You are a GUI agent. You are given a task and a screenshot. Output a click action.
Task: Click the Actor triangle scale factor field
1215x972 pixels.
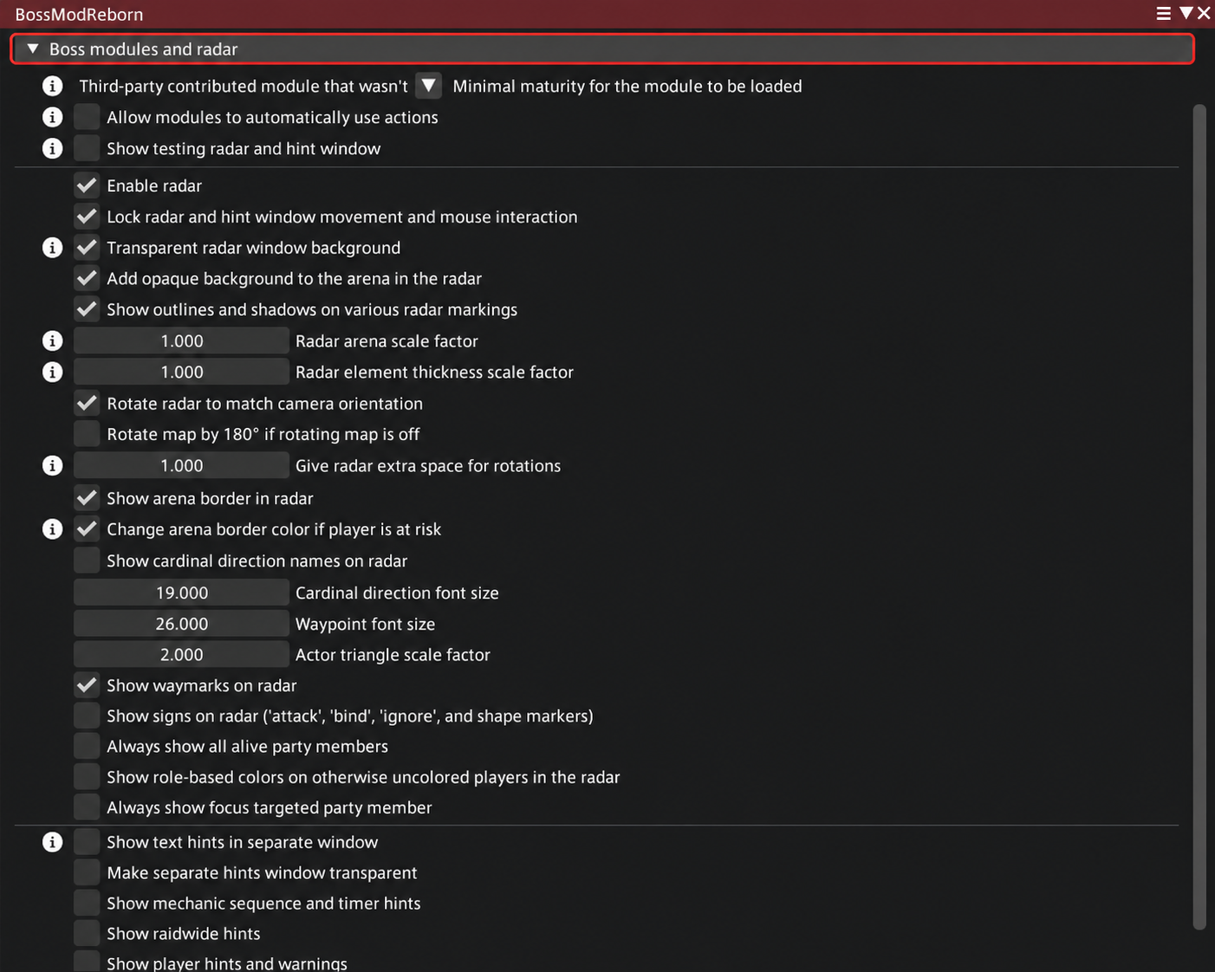pyautogui.click(x=181, y=655)
